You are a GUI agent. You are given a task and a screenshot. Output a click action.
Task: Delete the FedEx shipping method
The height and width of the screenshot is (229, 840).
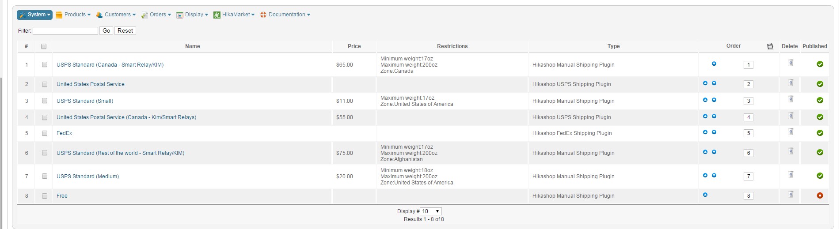[x=791, y=132]
